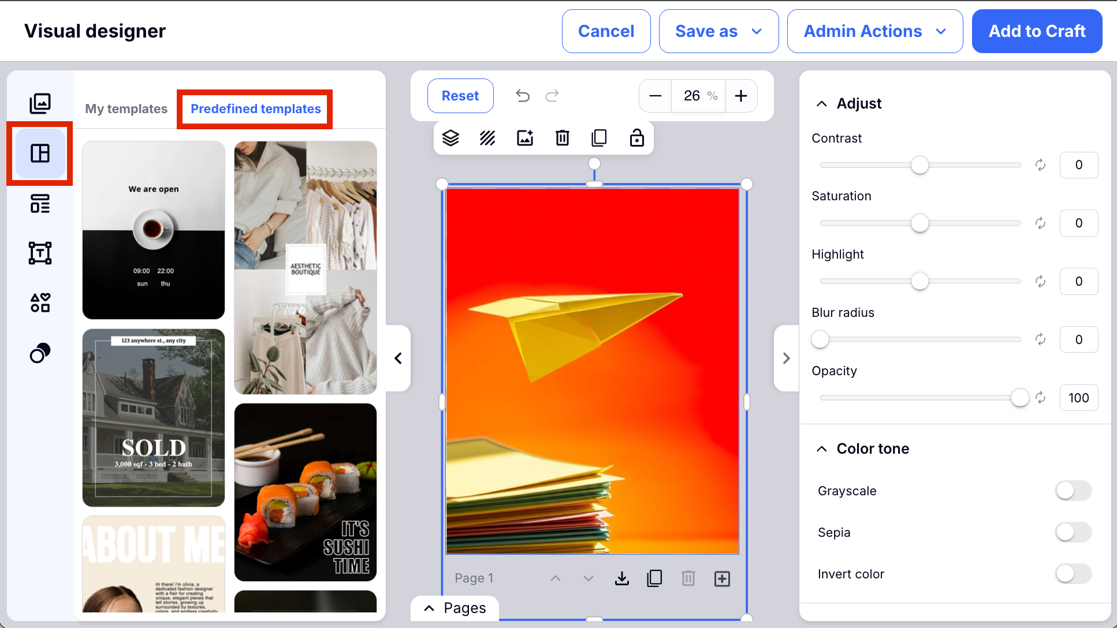Viewport: 1117px width, 628px height.
Task: Open the image gallery sidebar icon
Action: point(40,103)
